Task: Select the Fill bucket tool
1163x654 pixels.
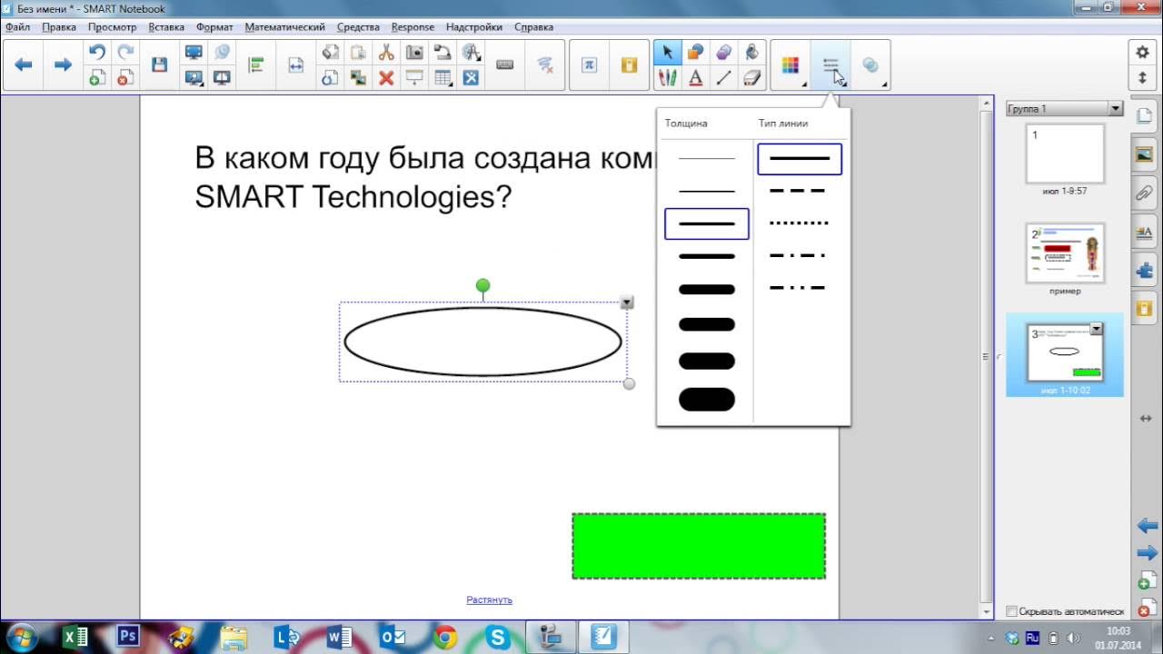Action: pyautogui.click(x=751, y=53)
